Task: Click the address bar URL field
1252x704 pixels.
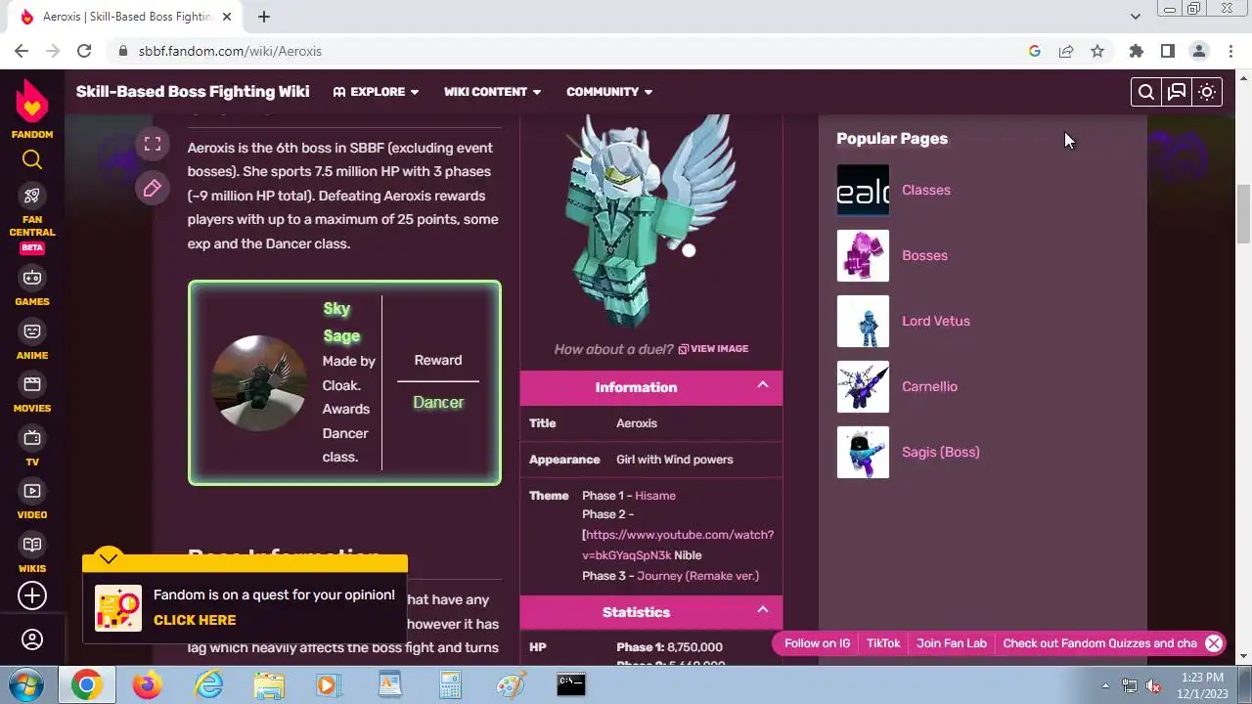Action: click(567, 51)
